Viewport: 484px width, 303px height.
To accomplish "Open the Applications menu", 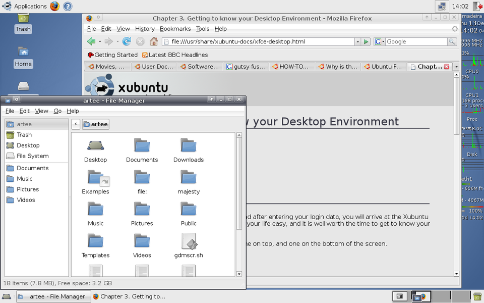I will (25, 6).
